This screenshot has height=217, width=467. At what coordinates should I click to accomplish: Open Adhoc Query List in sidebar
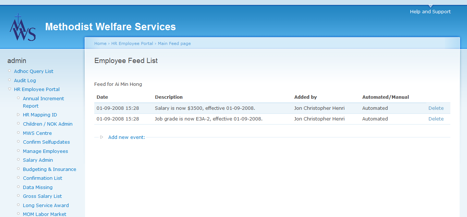click(34, 71)
